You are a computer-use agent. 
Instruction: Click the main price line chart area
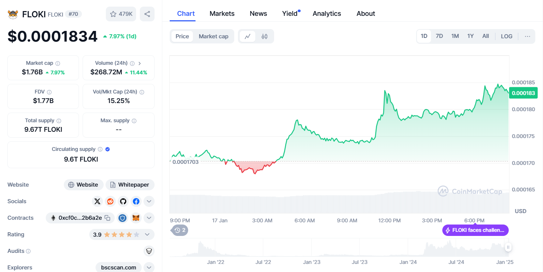[339, 134]
